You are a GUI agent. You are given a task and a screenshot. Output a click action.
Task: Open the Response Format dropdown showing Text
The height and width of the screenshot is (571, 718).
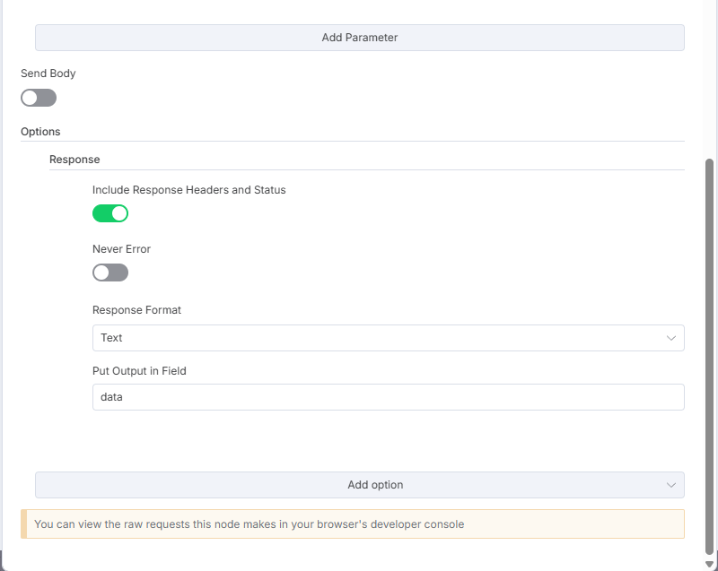[389, 338]
